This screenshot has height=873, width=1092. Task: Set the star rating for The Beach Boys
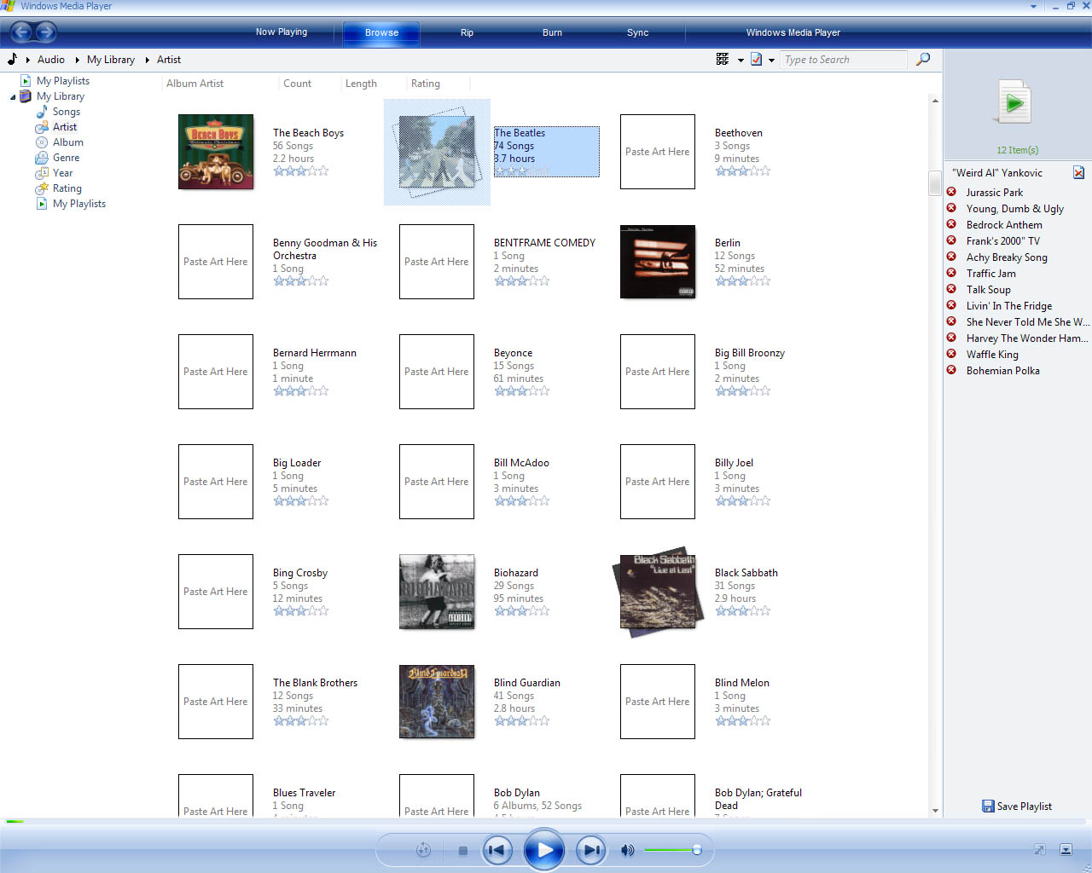pyautogui.click(x=300, y=171)
